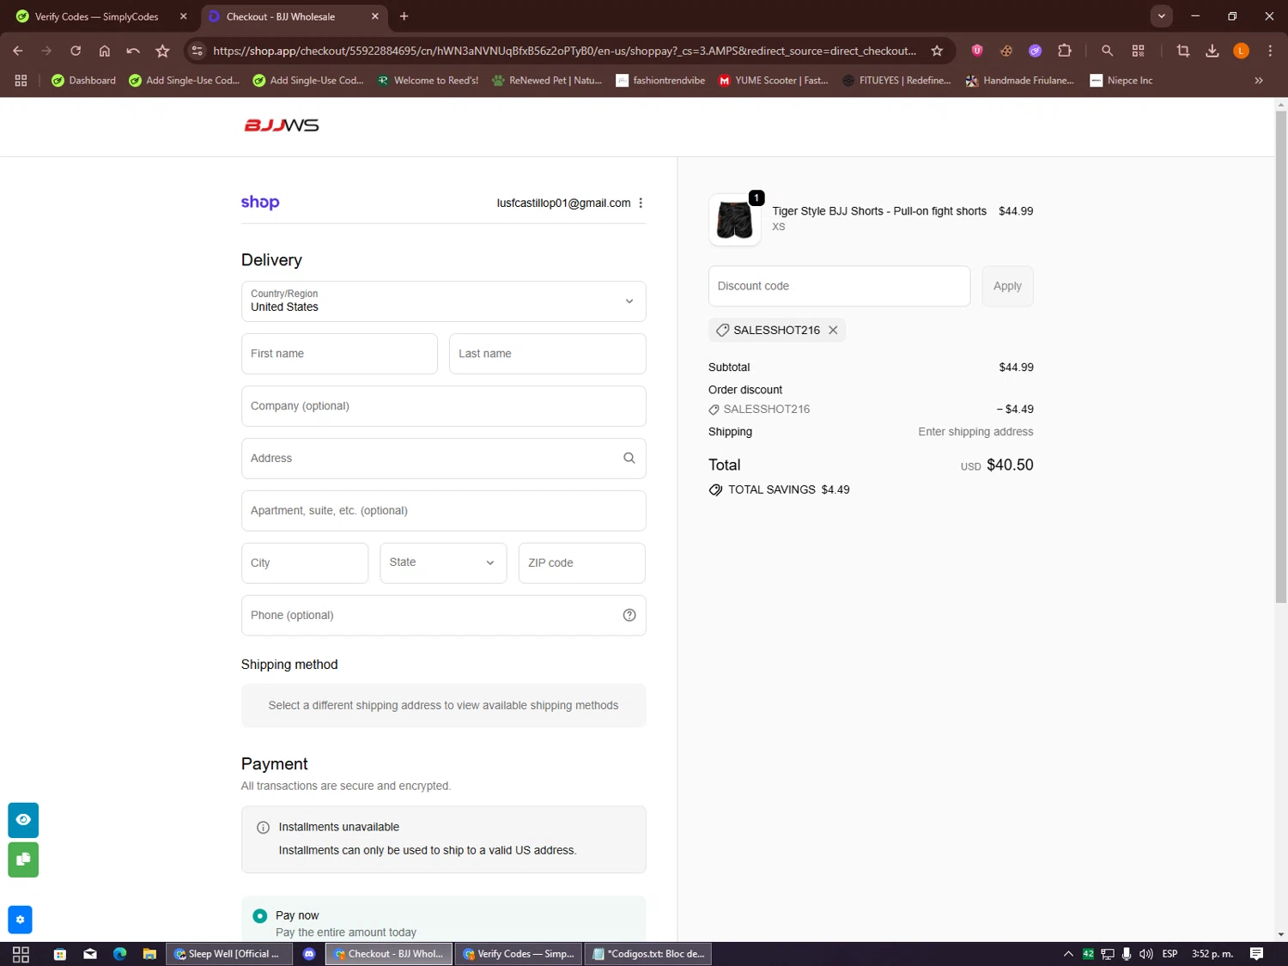Open a new browser tab
This screenshot has width=1288, height=966.
(404, 16)
